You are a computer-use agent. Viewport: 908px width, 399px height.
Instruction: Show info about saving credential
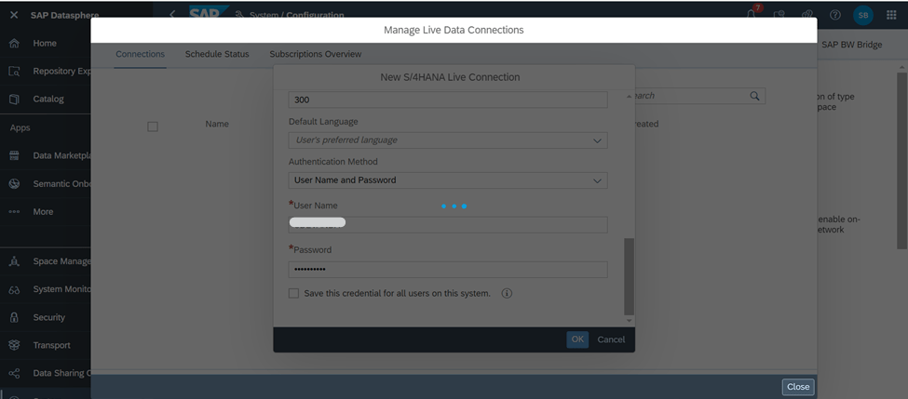coord(507,293)
